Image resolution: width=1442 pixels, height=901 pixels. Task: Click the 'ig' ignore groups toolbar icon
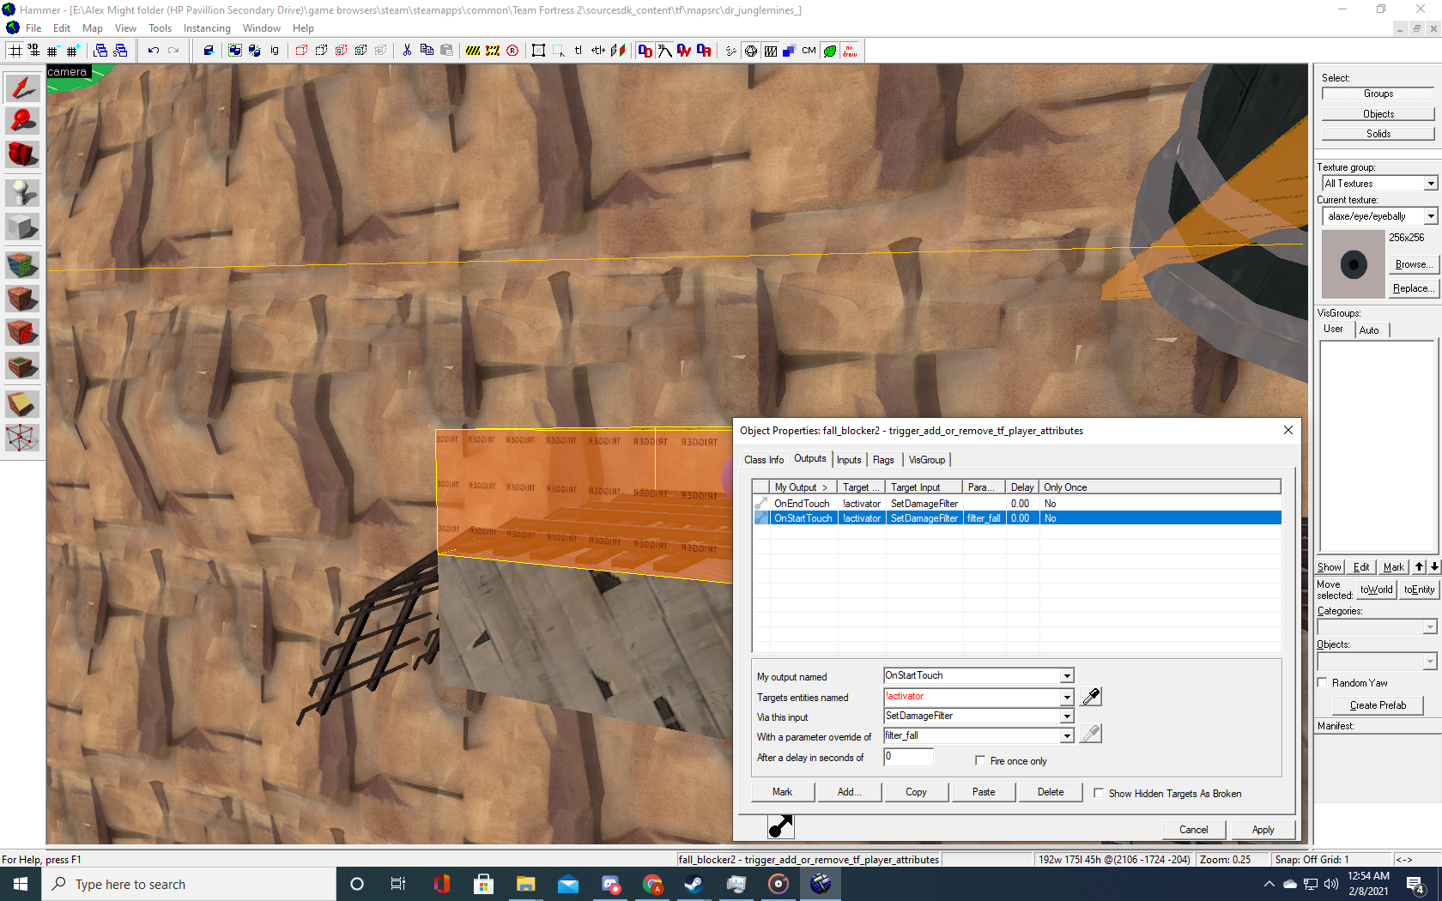tap(275, 51)
